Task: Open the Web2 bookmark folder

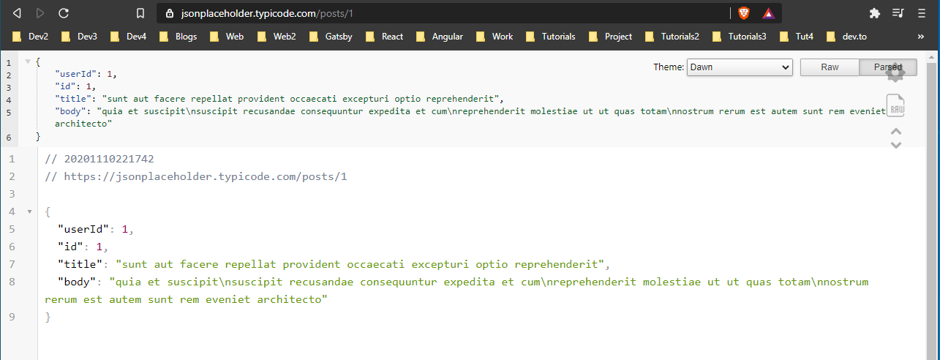Action: pos(276,37)
